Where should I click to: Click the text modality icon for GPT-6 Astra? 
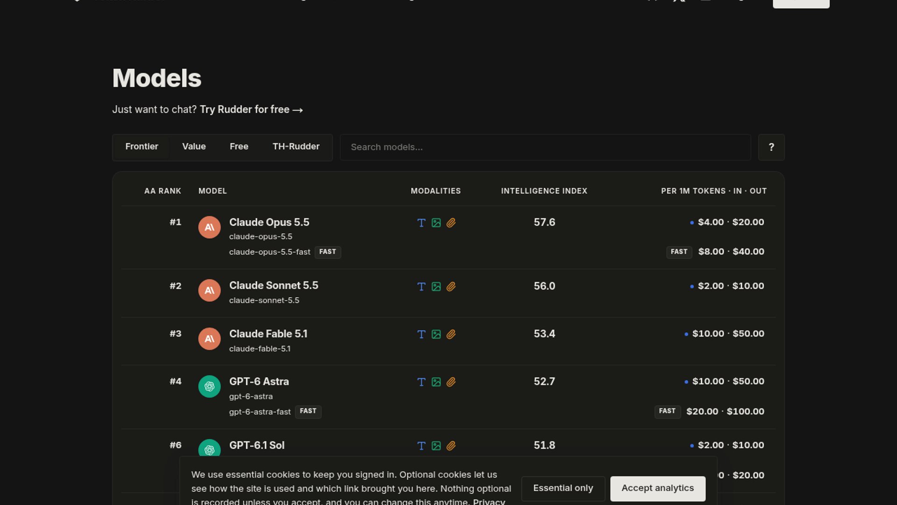pos(421,382)
